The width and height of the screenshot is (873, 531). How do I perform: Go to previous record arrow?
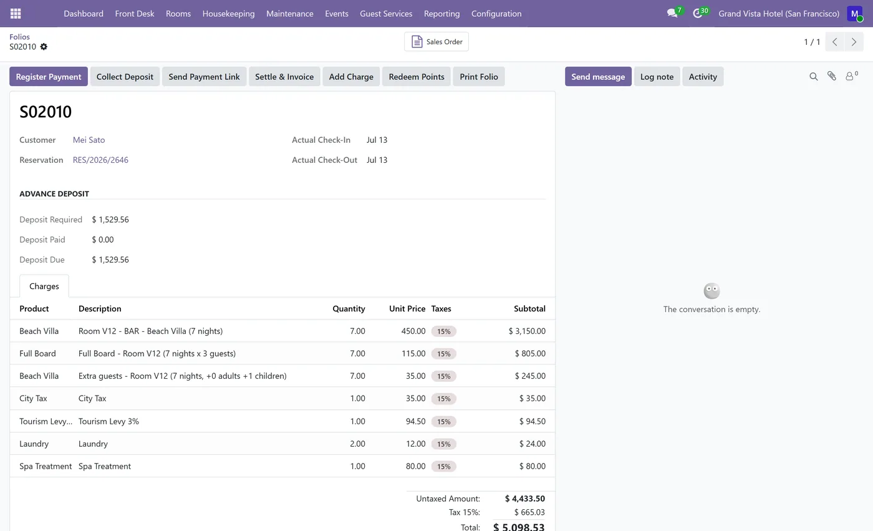[x=835, y=42]
